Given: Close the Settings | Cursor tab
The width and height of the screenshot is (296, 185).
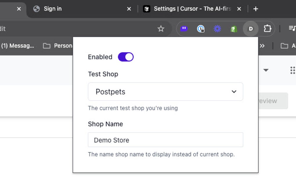Looking at the screenshot, I should pyautogui.click(x=239, y=9).
